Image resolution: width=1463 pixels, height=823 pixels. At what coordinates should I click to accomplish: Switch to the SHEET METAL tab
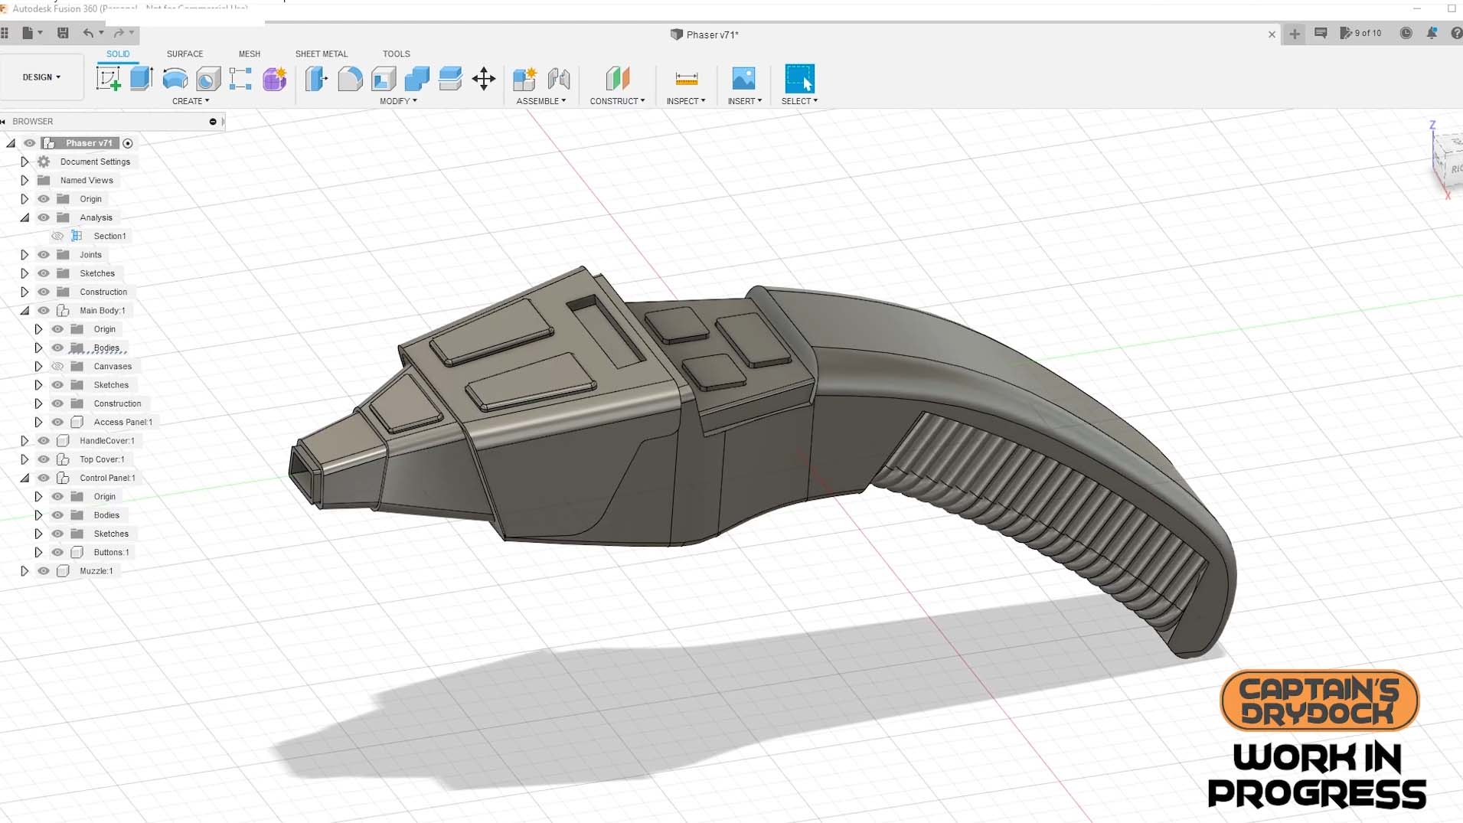click(322, 54)
